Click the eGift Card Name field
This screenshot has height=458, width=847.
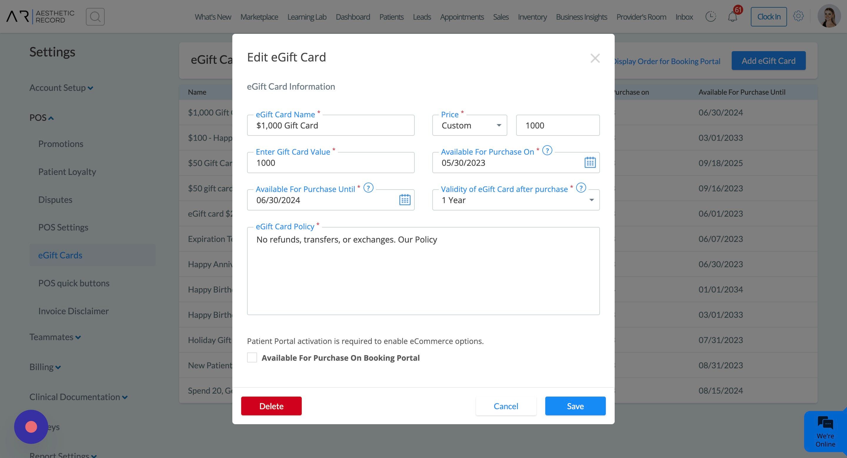pos(331,125)
